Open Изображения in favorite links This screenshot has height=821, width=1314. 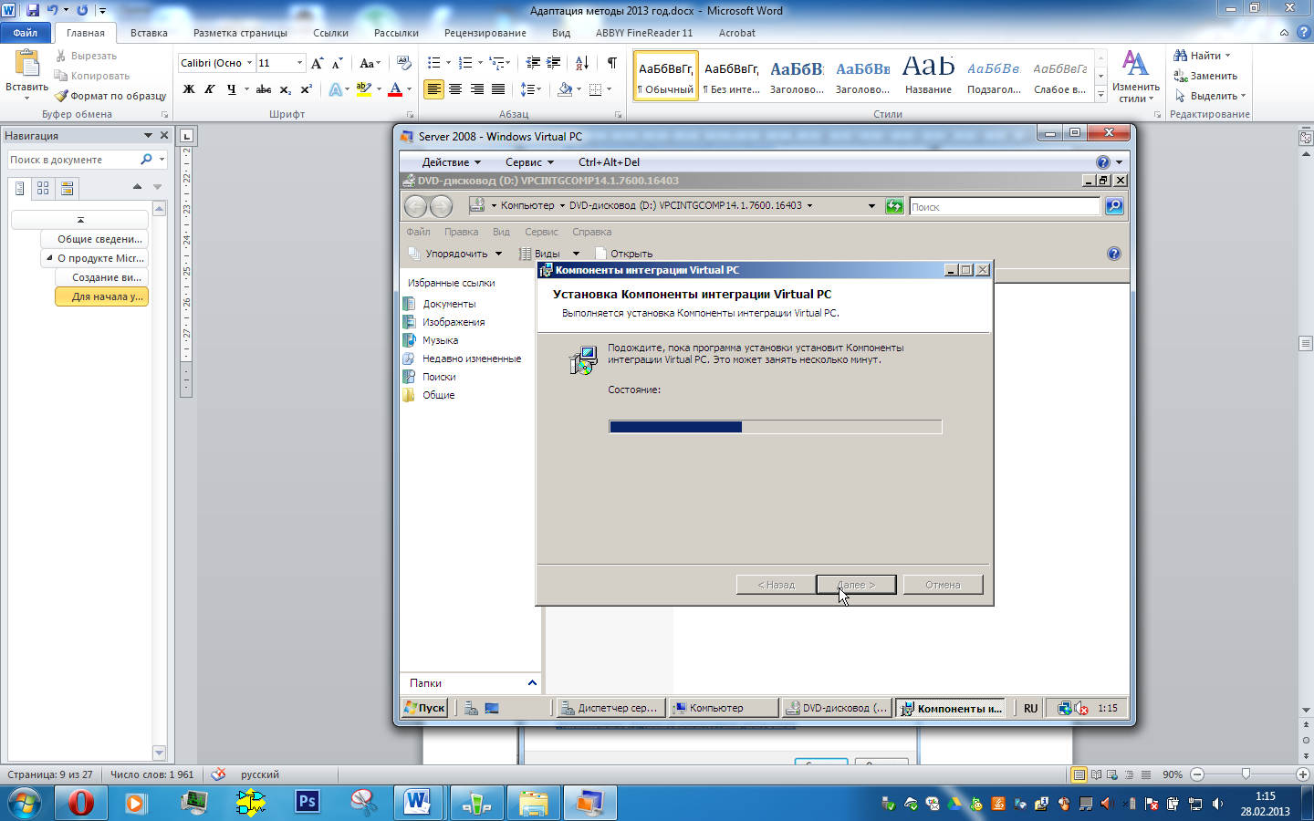tap(453, 322)
